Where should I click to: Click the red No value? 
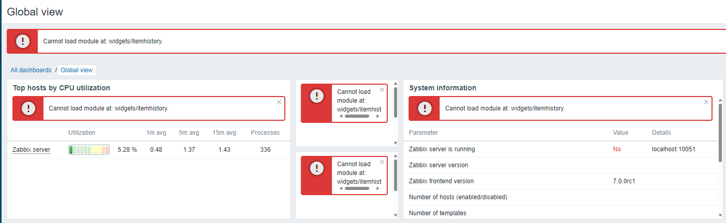617,149
